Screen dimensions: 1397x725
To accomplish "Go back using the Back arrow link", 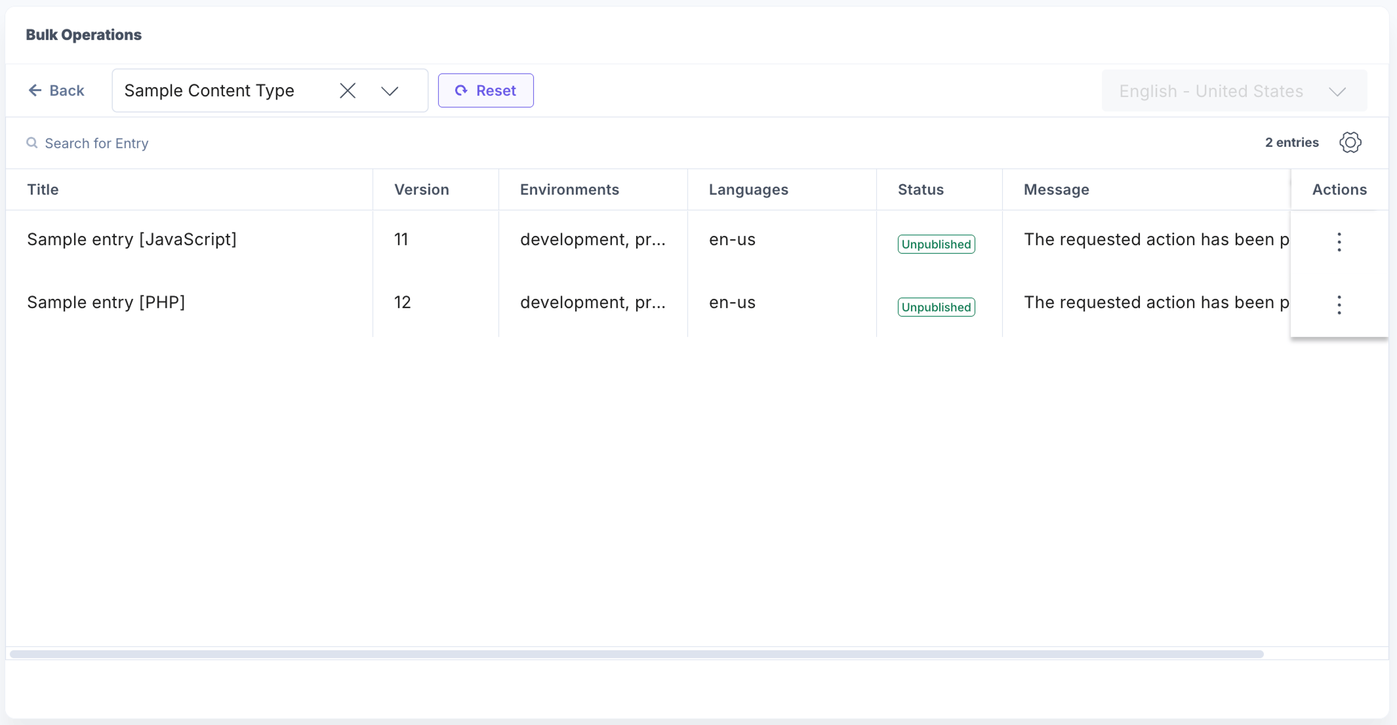I will point(56,91).
